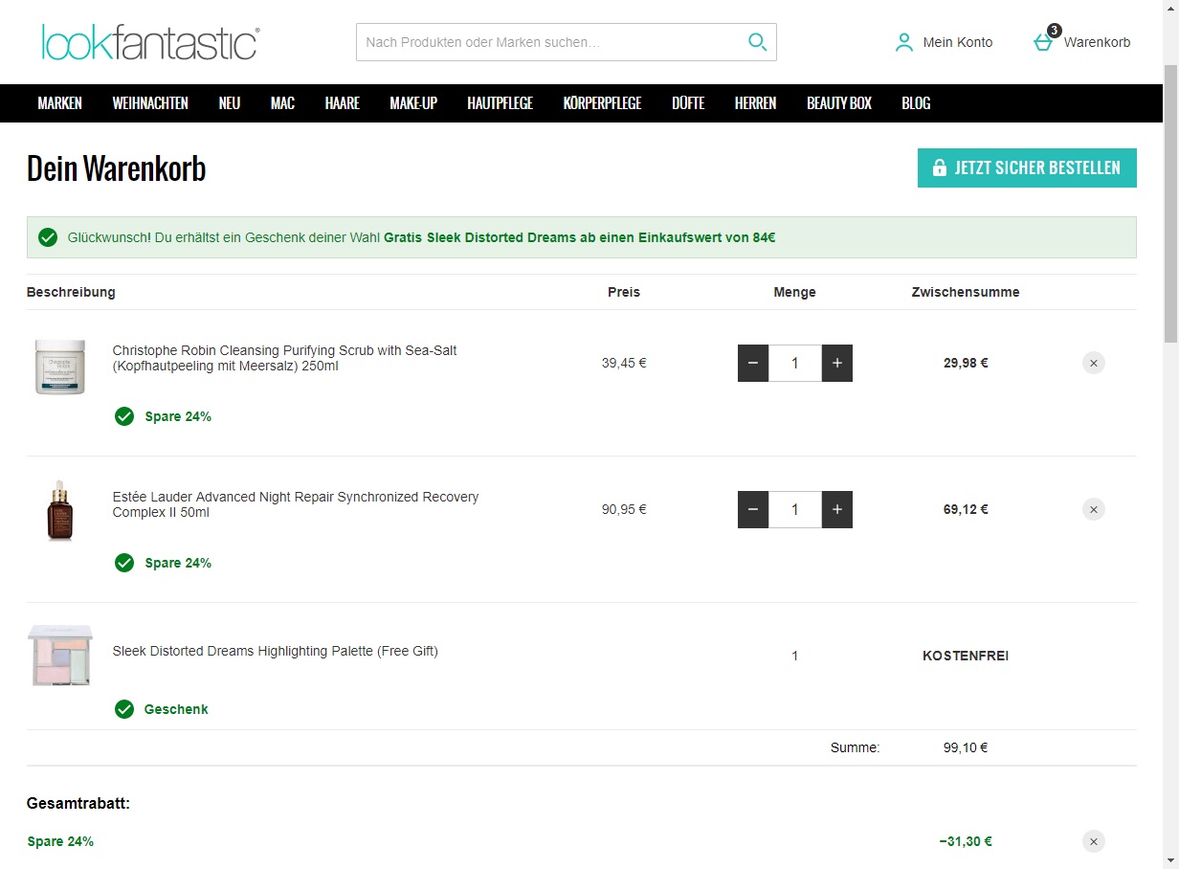Open the Haare menu
Viewport: 1179px width, 869px height.
(343, 103)
